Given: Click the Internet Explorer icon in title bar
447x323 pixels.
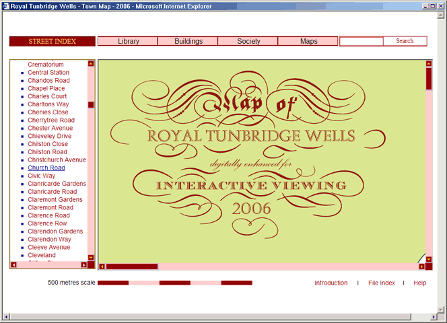Looking at the screenshot, I should (5, 6).
